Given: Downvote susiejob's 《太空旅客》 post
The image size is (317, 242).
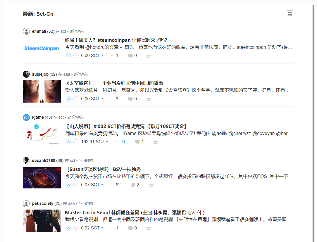Looking at the screenshot, I should click(76, 98).
